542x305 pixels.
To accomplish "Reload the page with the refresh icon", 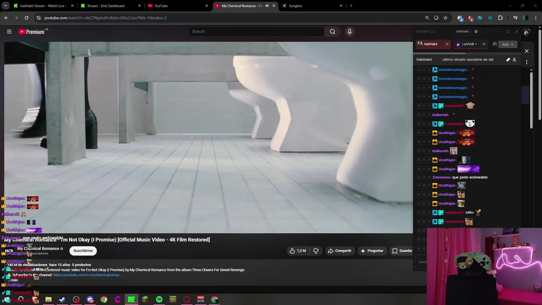I will [26, 18].
